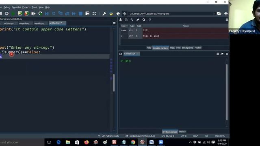Switch to the Profiler pane tab
Viewport: 260px width, 146px height.
click(198, 48)
